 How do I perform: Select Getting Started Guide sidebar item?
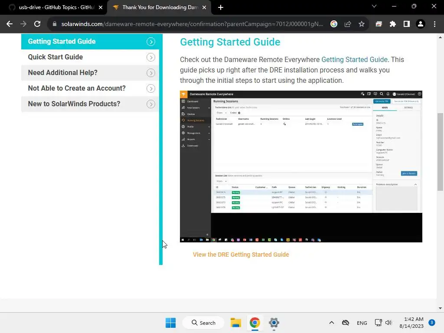[x=90, y=41]
